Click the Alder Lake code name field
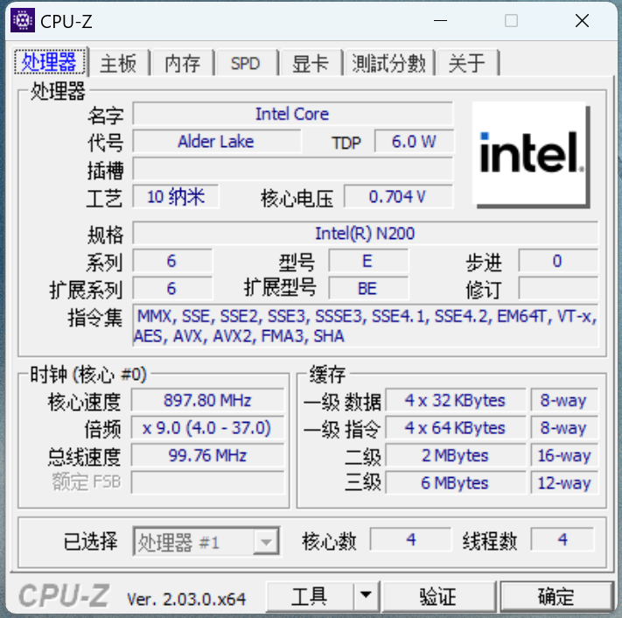Viewport: 622px width, 618px height. [x=217, y=141]
